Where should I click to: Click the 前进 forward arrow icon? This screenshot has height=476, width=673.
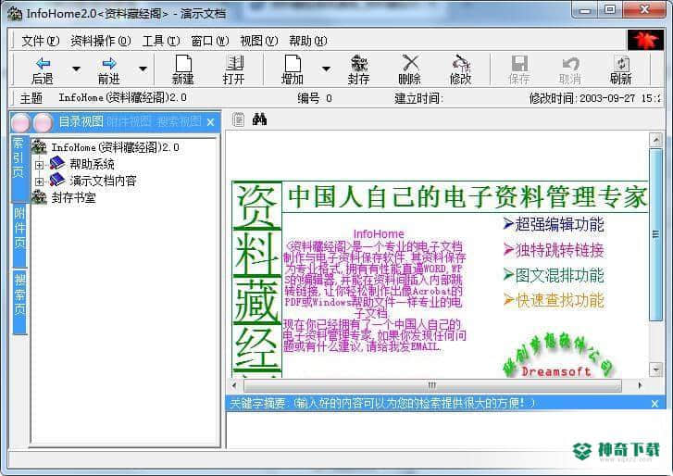(109, 64)
